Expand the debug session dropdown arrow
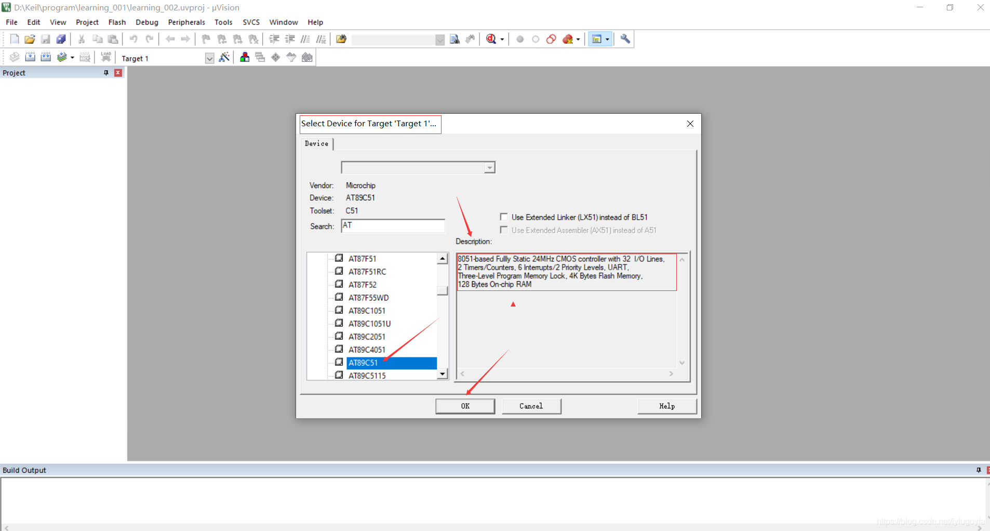Viewport: 990px width, 531px height. pos(502,39)
